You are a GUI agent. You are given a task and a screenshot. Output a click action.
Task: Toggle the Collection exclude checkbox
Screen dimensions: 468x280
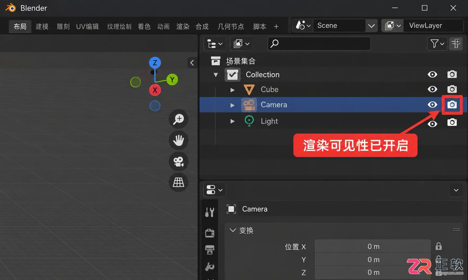(232, 75)
